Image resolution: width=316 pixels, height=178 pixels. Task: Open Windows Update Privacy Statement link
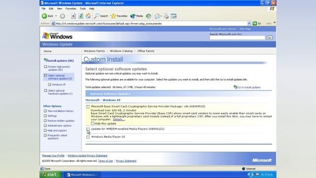coord(87,156)
